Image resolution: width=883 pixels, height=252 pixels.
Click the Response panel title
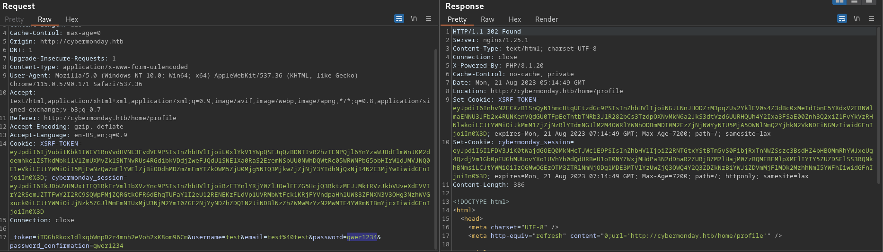464,6
